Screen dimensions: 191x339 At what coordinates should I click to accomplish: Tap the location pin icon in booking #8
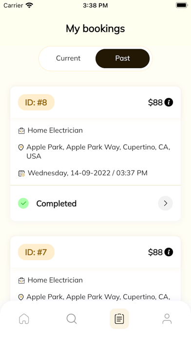21,148
